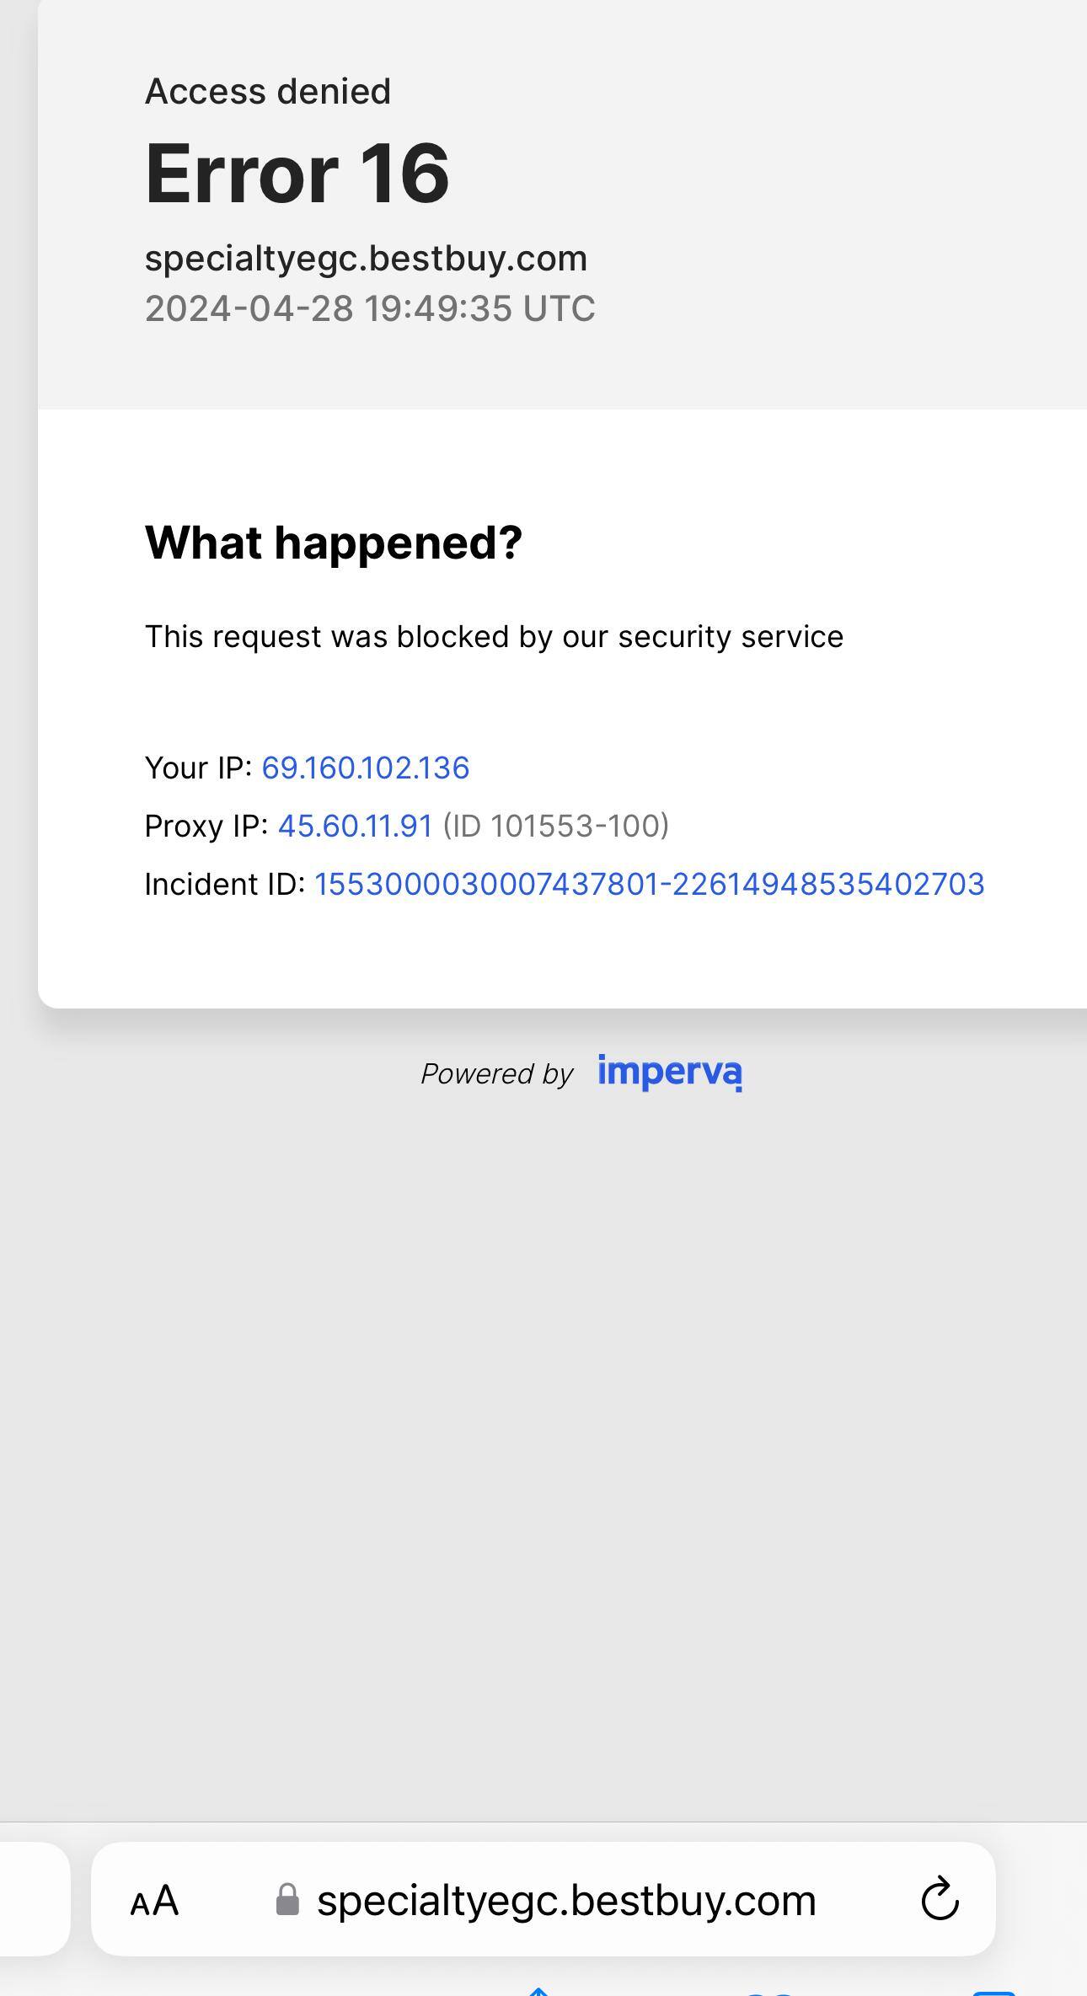Click the "(ID 101553-100)" text
This screenshot has height=1996, width=1087.
556,826
